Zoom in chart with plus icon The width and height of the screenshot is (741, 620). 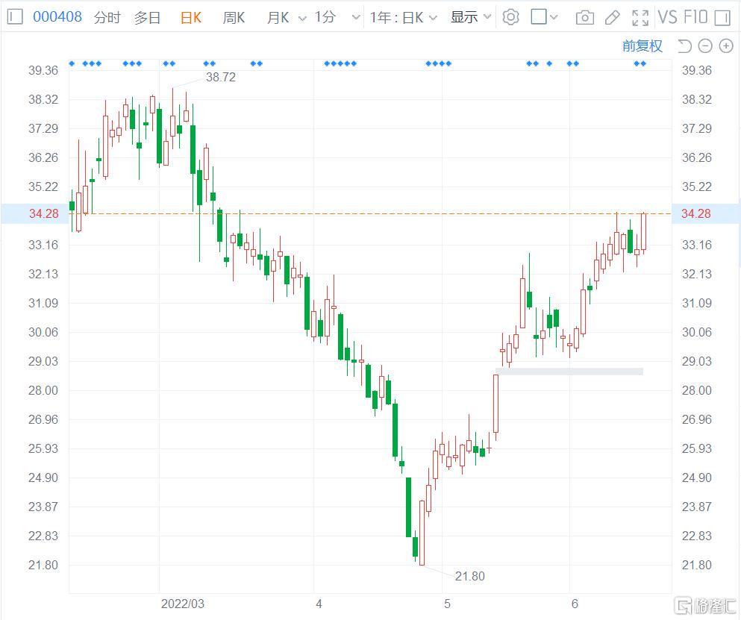726,46
